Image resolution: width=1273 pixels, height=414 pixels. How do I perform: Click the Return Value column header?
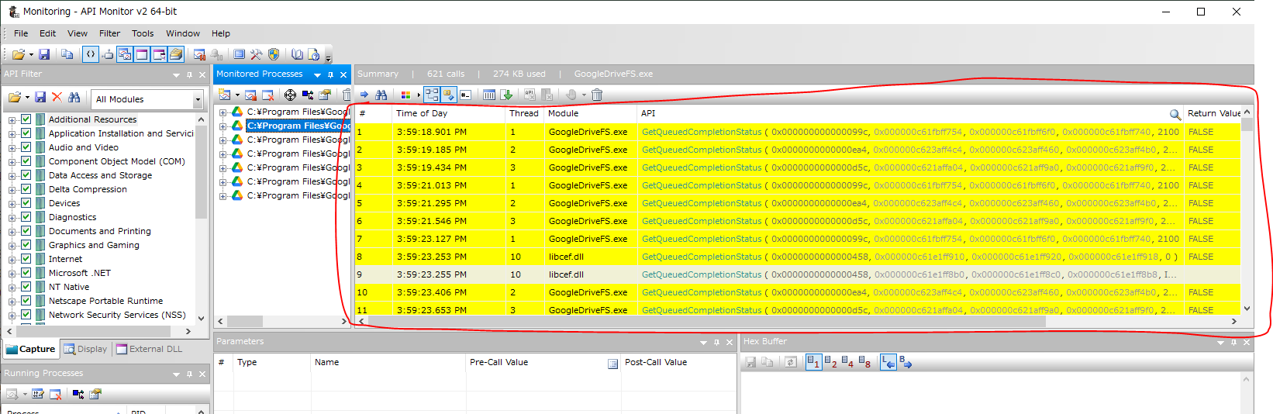coord(1213,113)
